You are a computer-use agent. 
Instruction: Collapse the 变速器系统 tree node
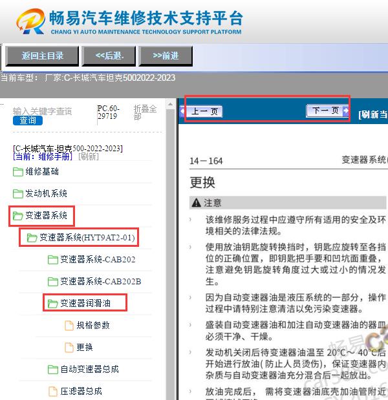pos(46,216)
